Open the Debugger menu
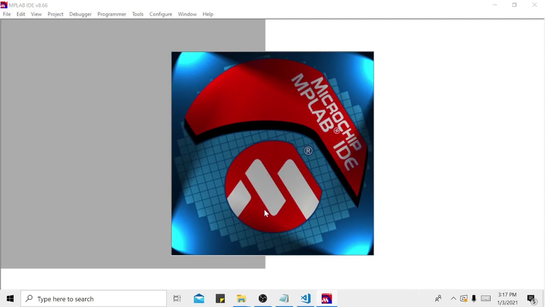 point(80,14)
